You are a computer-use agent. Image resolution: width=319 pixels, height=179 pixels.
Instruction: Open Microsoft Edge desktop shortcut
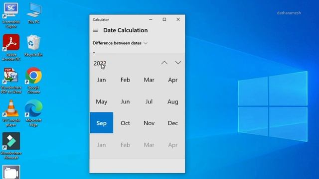coord(33,113)
